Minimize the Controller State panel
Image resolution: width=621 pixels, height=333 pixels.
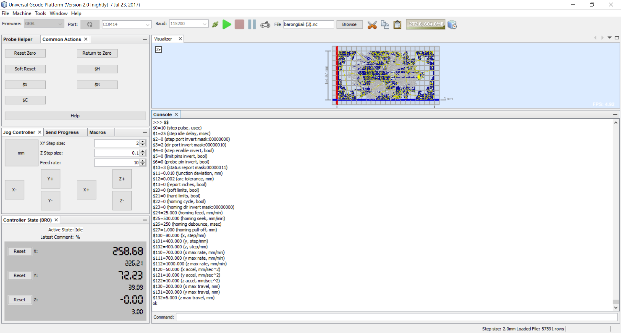145,220
